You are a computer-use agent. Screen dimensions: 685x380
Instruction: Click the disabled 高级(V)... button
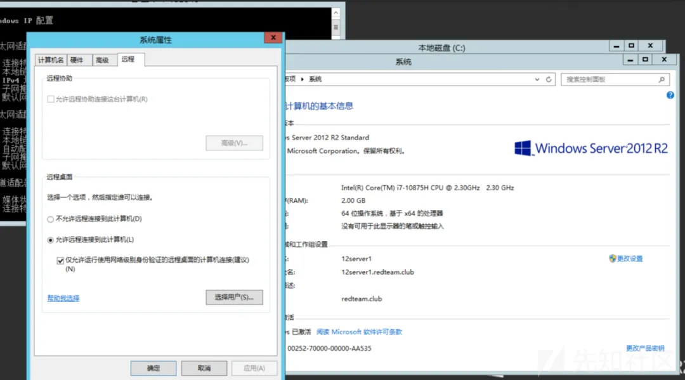tap(234, 143)
